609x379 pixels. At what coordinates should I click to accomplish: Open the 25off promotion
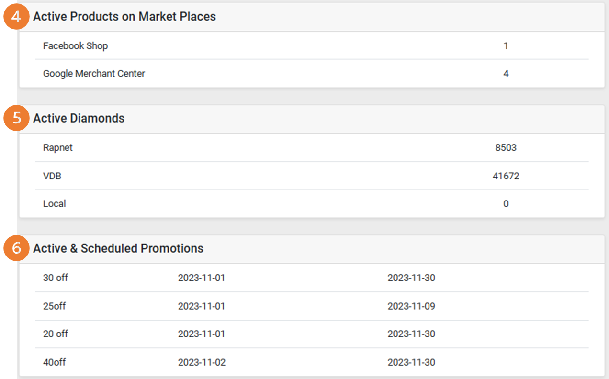[x=55, y=306]
